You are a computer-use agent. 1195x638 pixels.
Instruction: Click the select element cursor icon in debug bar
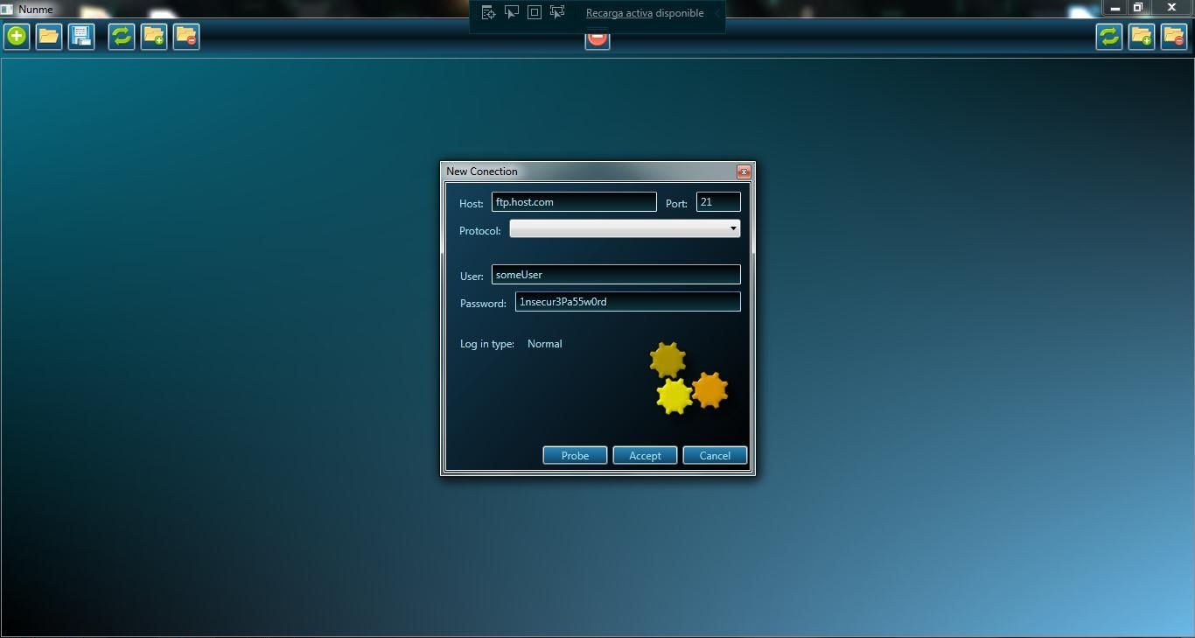coord(512,12)
